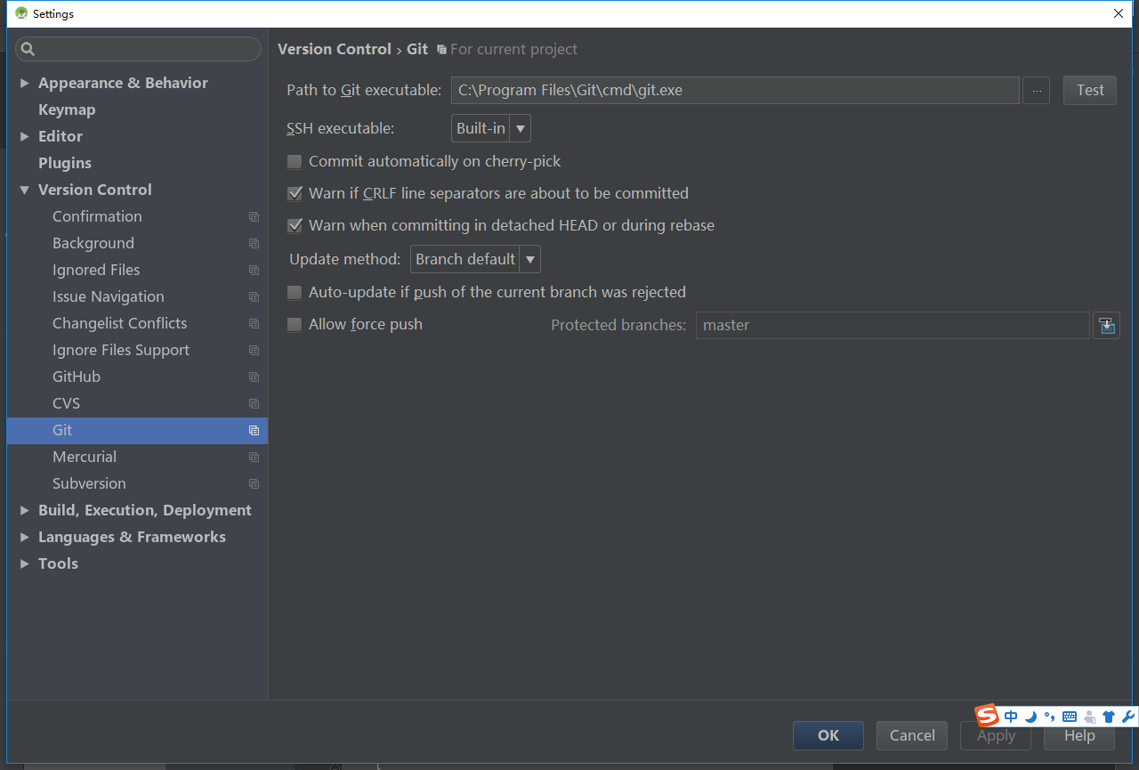Click the Android Studio icon in the title bar
1139x770 pixels.
click(21, 13)
